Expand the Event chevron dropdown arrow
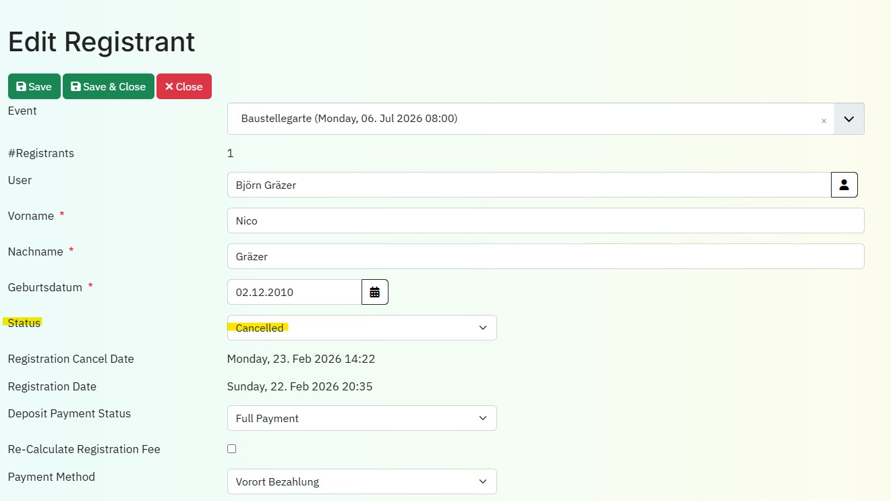 pos(849,119)
